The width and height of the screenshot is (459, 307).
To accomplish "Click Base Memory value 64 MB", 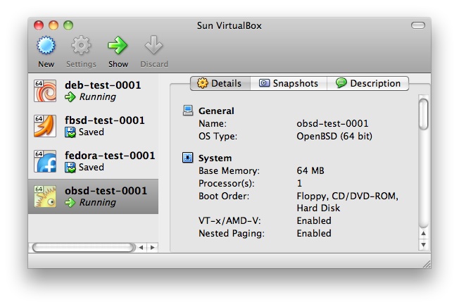I will pyautogui.click(x=310, y=170).
